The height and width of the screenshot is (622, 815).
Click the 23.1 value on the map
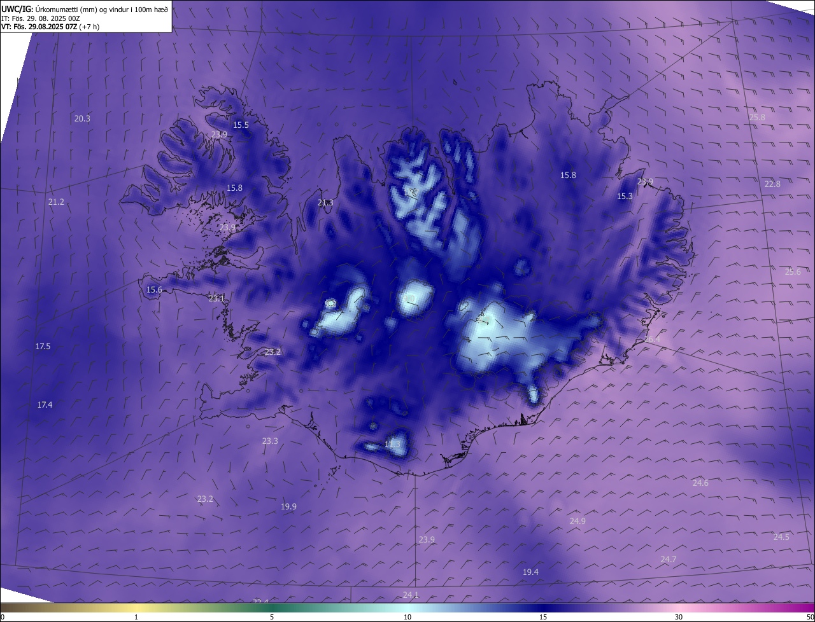click(216, 298)
